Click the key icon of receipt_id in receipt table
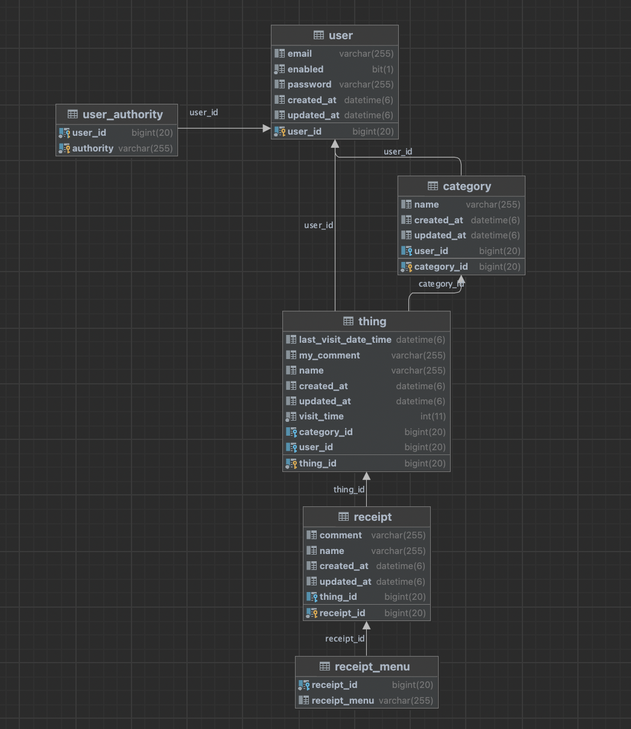The image size is (631, 729). pos(312,613)
